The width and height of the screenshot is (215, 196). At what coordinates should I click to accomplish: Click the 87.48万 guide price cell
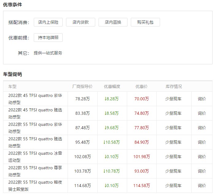tap(82, 128)
